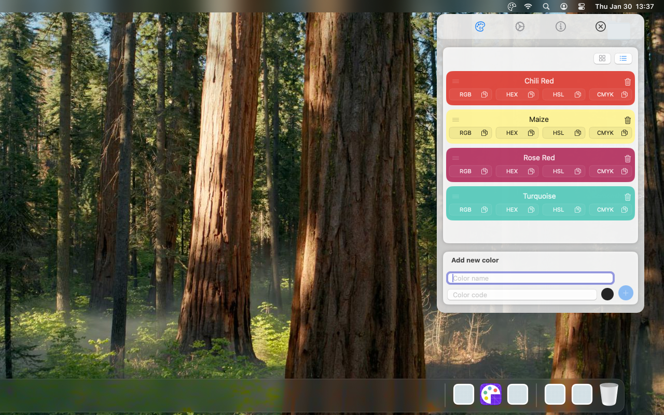Open Wi-Fi menu in menu bar
The image size is (664, 415).
pos(528,7)
